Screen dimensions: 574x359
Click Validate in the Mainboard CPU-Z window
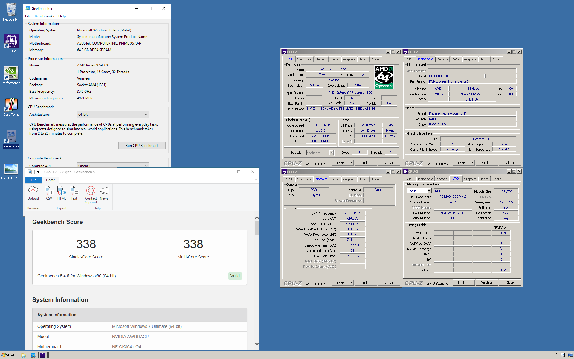coord(487,163)
